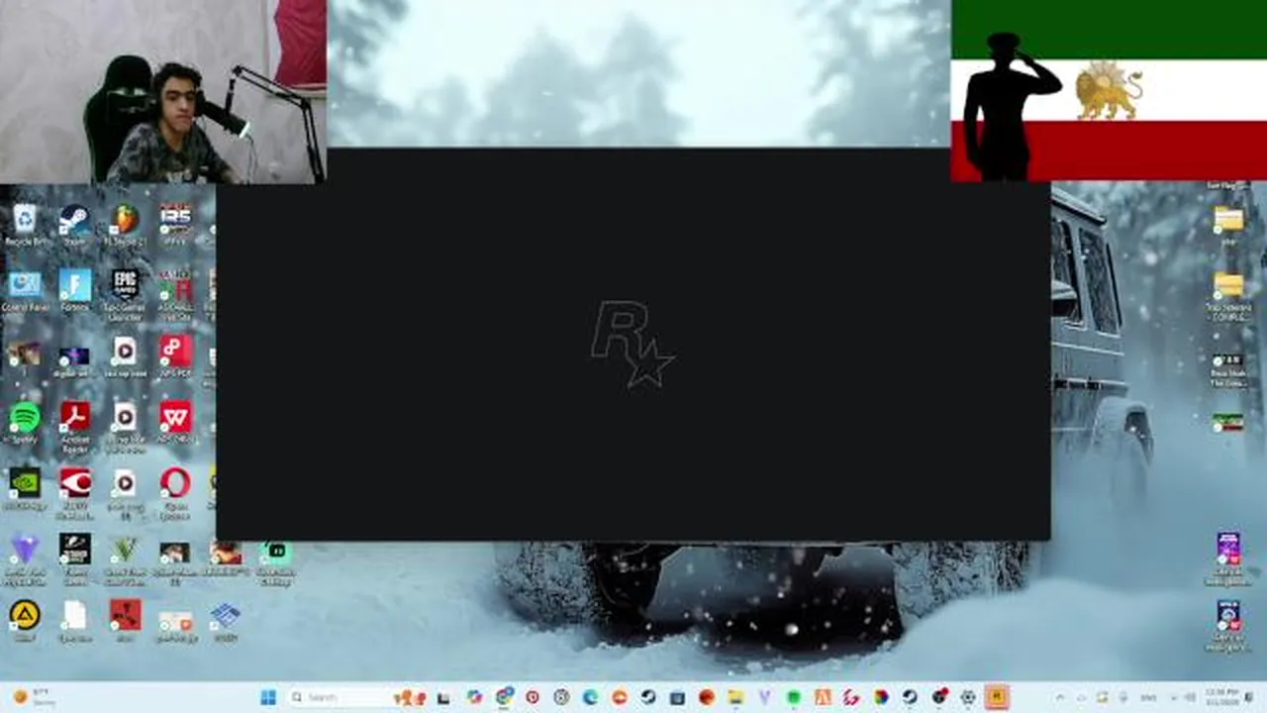Screen dimensions: 1267x713
Task: Open the purple gem-shaped desktop icon
Action: click(25, 559)
